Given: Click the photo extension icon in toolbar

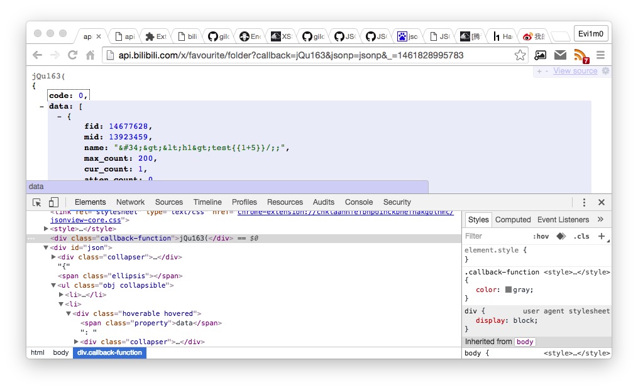Looking at the screenshot, I should (x=539, y=55).
